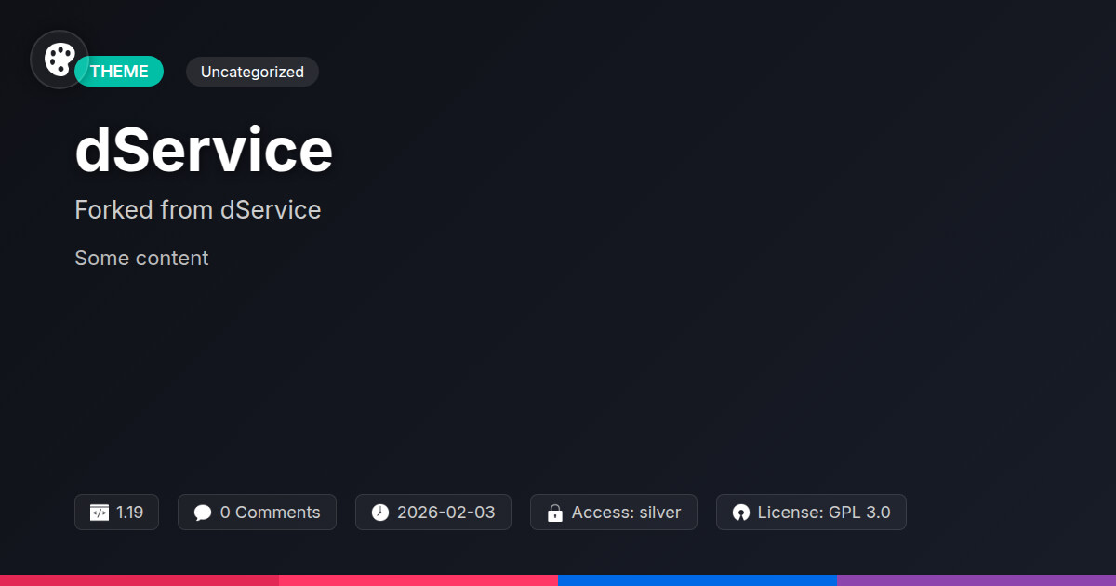Click the Some content description text

141,258
